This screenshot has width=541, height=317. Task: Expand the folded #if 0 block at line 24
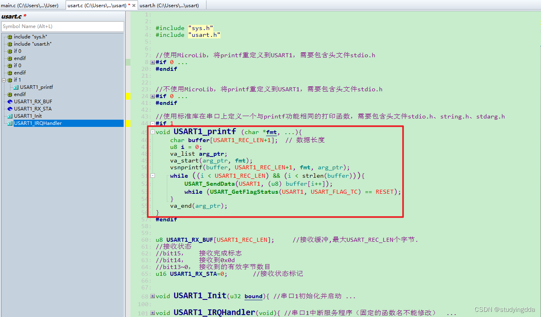[152, 96]
